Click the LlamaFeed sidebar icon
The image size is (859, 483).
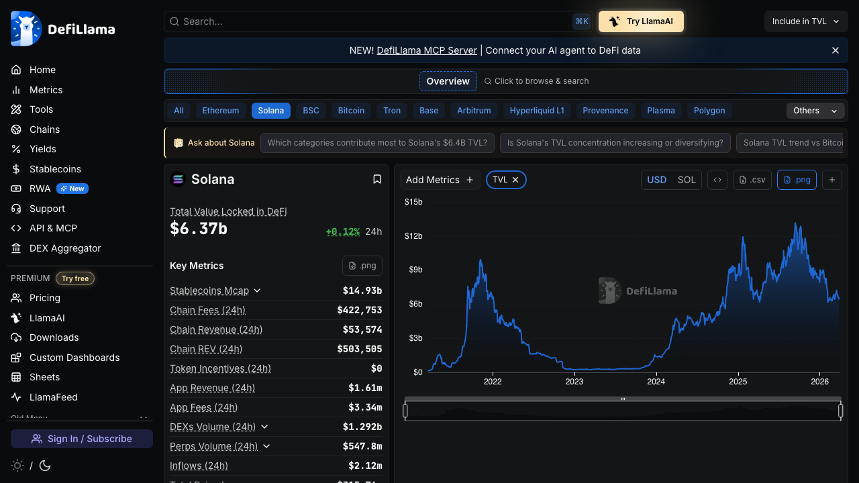click(x=17, y=397)
